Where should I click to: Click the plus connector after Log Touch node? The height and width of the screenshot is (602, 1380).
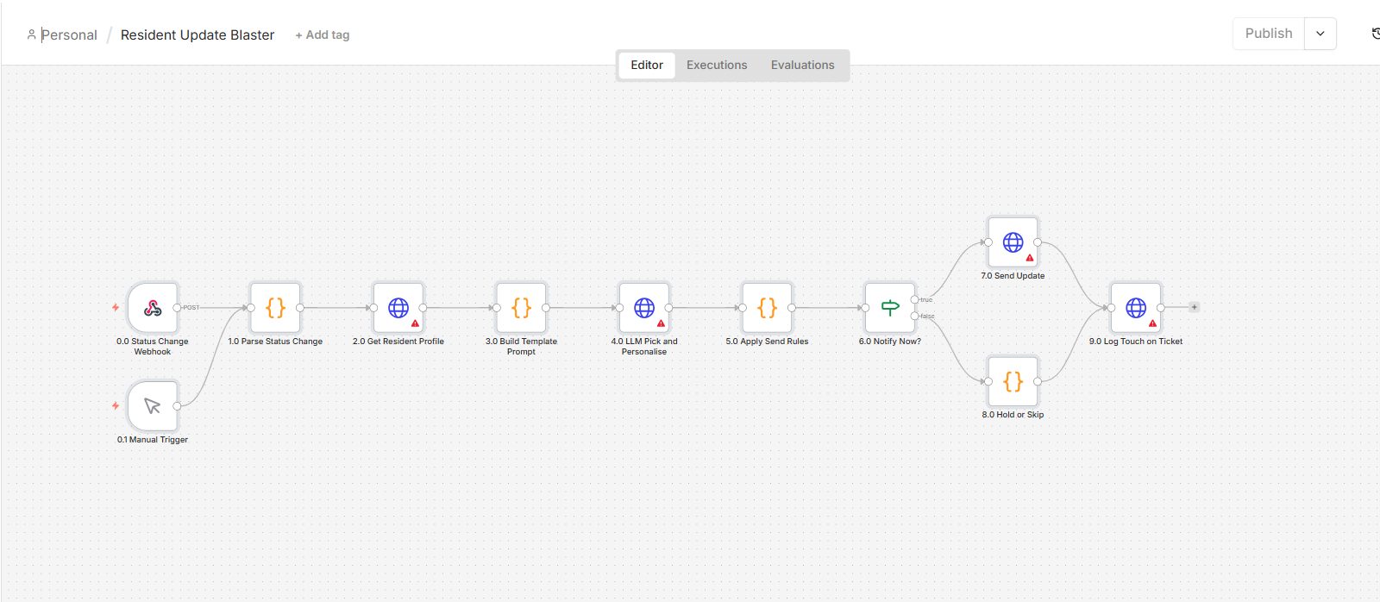point(1195,307)
